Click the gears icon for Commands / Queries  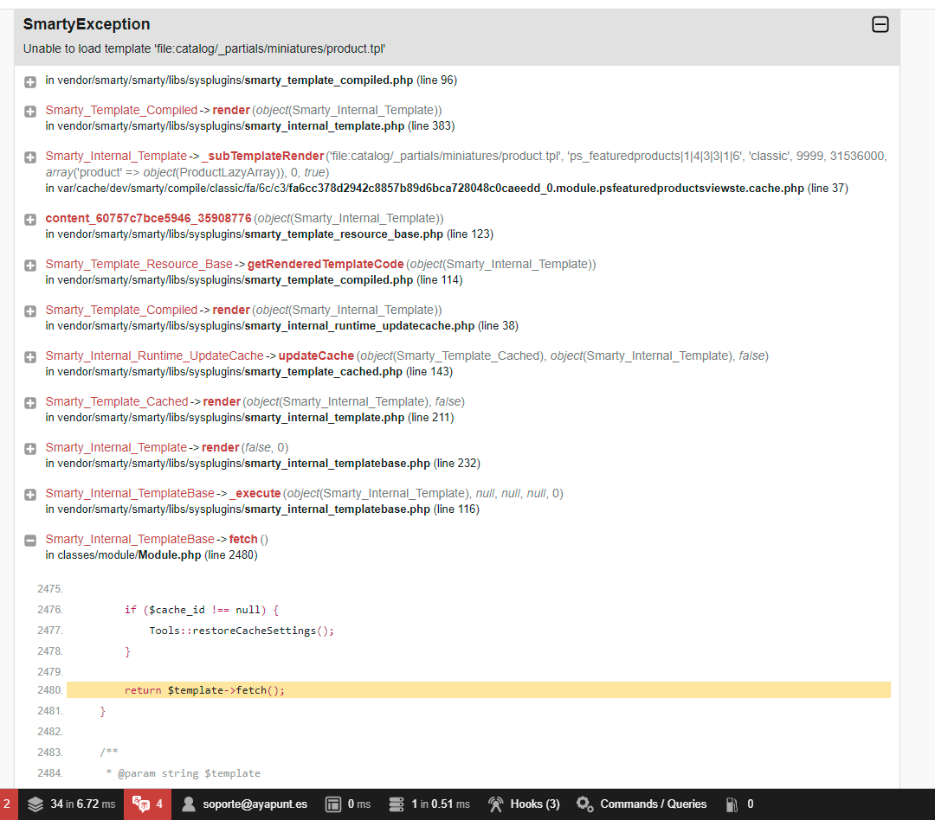[x=584, y=804]
